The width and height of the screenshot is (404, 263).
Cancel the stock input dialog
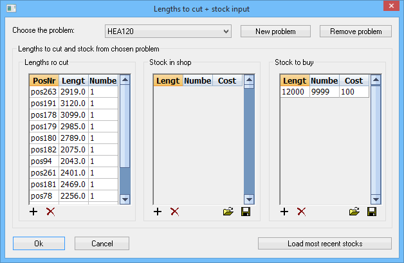click(102, 244)
